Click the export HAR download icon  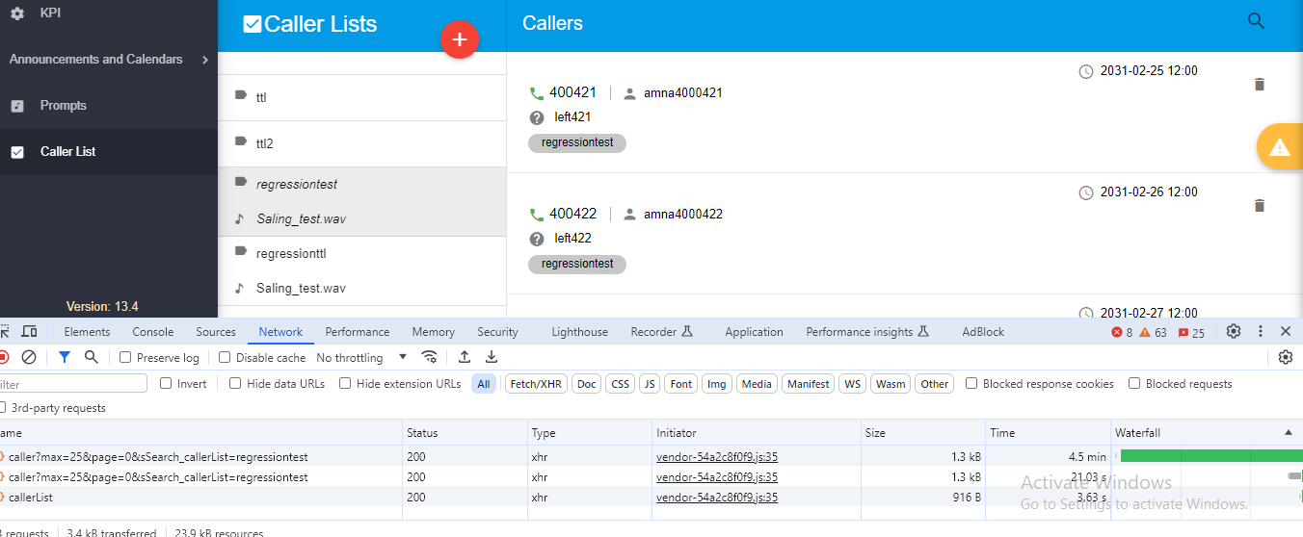491,357
